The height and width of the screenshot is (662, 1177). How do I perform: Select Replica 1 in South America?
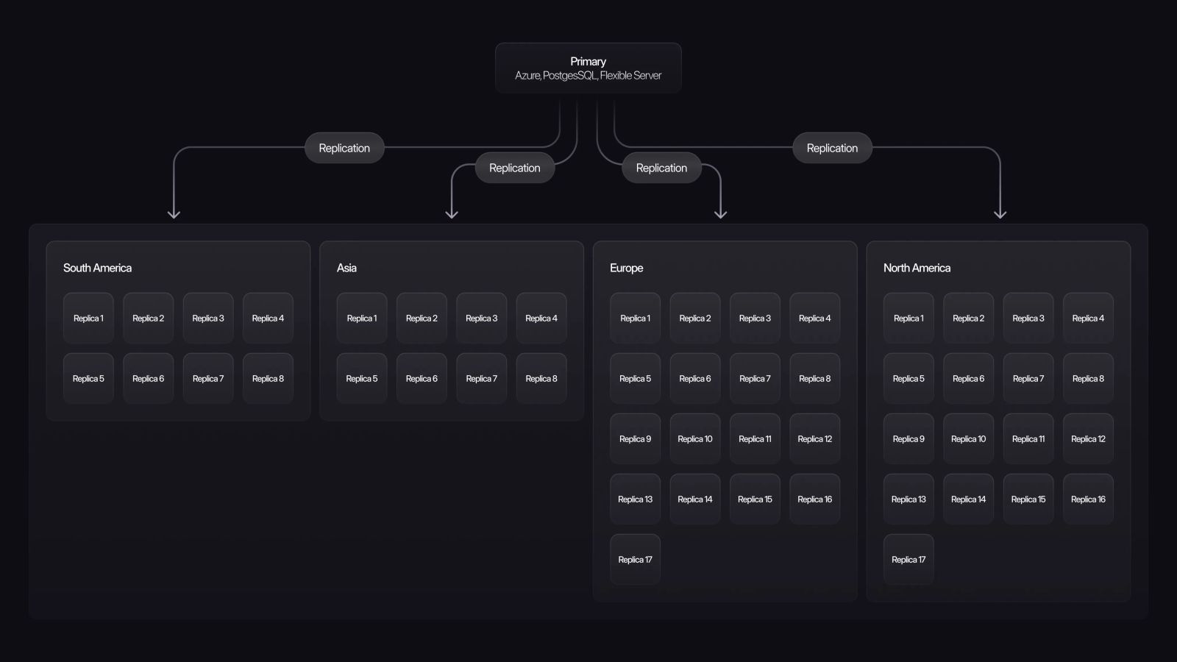(x=88, y=318)
